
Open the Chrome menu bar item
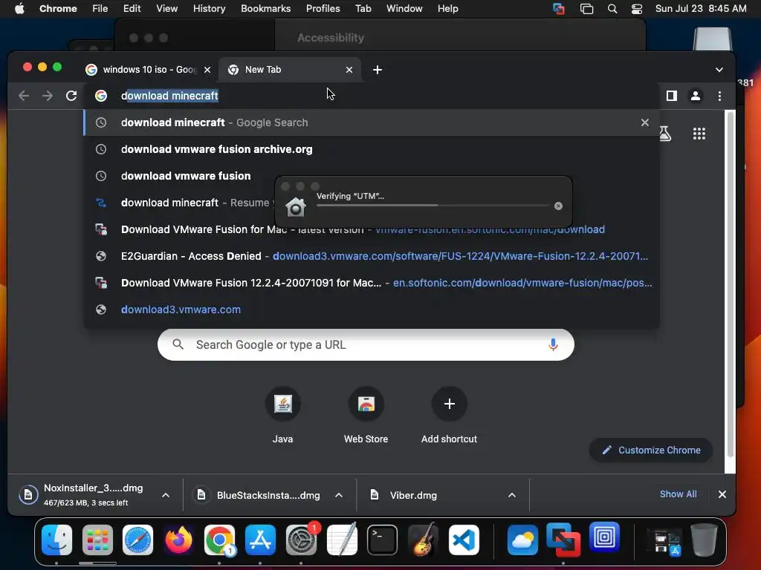point(58,9)
